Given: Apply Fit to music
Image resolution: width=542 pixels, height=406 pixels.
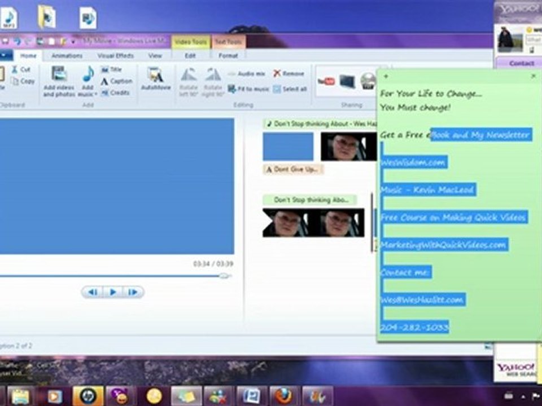Looking at the screenshot, I should click(x=248, y=89).
